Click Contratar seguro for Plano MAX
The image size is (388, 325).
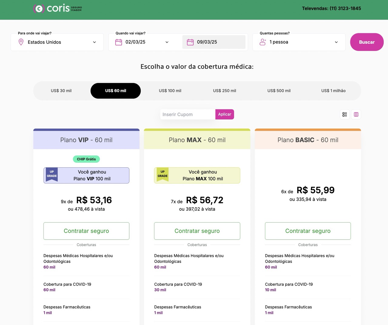(x=197, y=231)
